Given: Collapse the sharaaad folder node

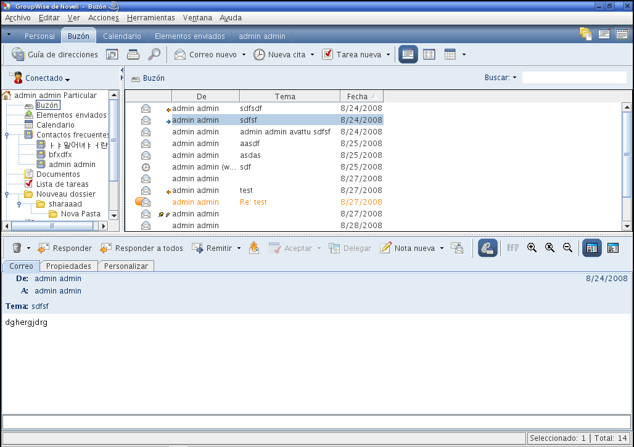Looking at the screenshot, I should tap(19, 204).
